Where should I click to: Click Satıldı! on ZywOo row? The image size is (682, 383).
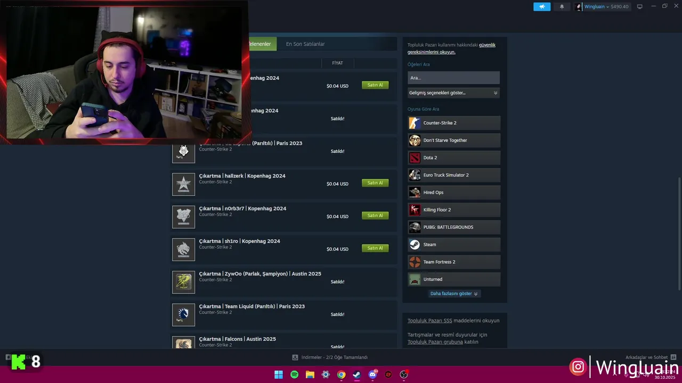pyautogui.click(x=337, y=282)
